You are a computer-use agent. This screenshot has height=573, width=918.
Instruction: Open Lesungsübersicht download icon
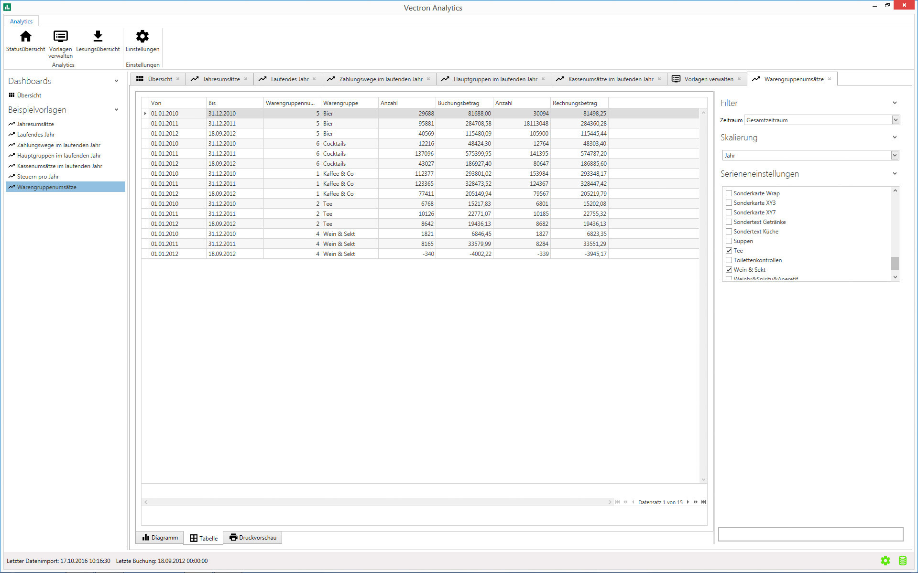[98, 37]
